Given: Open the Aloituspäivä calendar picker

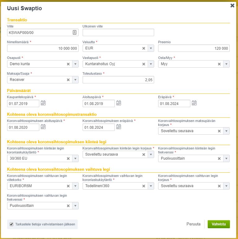Looking at the screenshot, I should coord(119,103).
